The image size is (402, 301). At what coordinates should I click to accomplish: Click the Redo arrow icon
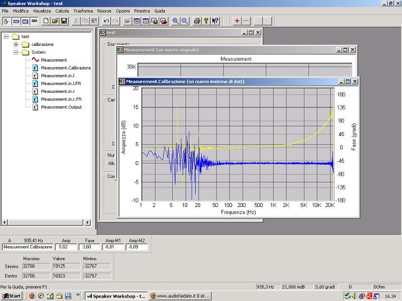[x=115, y=21]
